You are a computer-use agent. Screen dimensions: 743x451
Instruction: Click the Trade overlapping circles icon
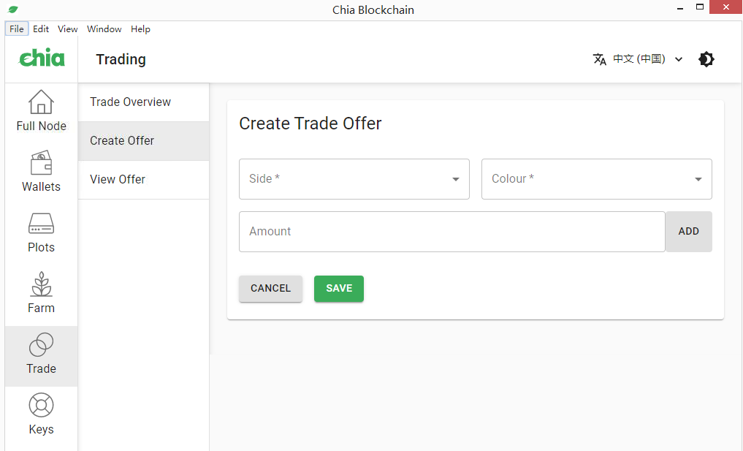41,345
